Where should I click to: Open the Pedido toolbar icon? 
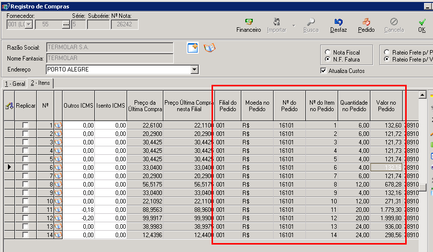pos(366,22)
